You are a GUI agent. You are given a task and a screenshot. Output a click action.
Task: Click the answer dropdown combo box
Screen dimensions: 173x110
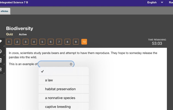point(56,64)
